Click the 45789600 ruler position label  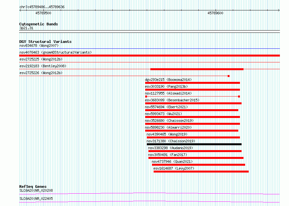215,13
